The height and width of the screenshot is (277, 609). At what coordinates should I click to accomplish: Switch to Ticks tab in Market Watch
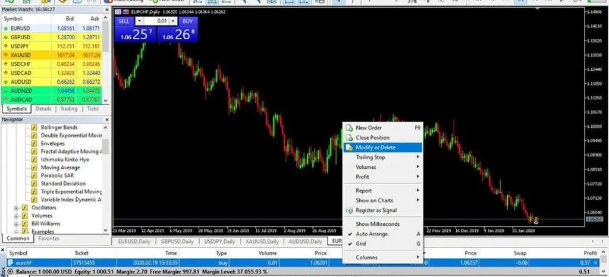coord(93,109)
